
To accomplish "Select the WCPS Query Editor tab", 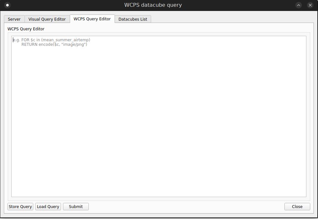I will pyautogui.click(x=92, y=19).
